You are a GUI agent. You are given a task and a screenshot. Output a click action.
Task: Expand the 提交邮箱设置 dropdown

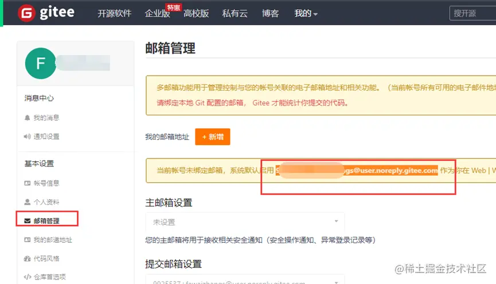click(x=245, y=280)
